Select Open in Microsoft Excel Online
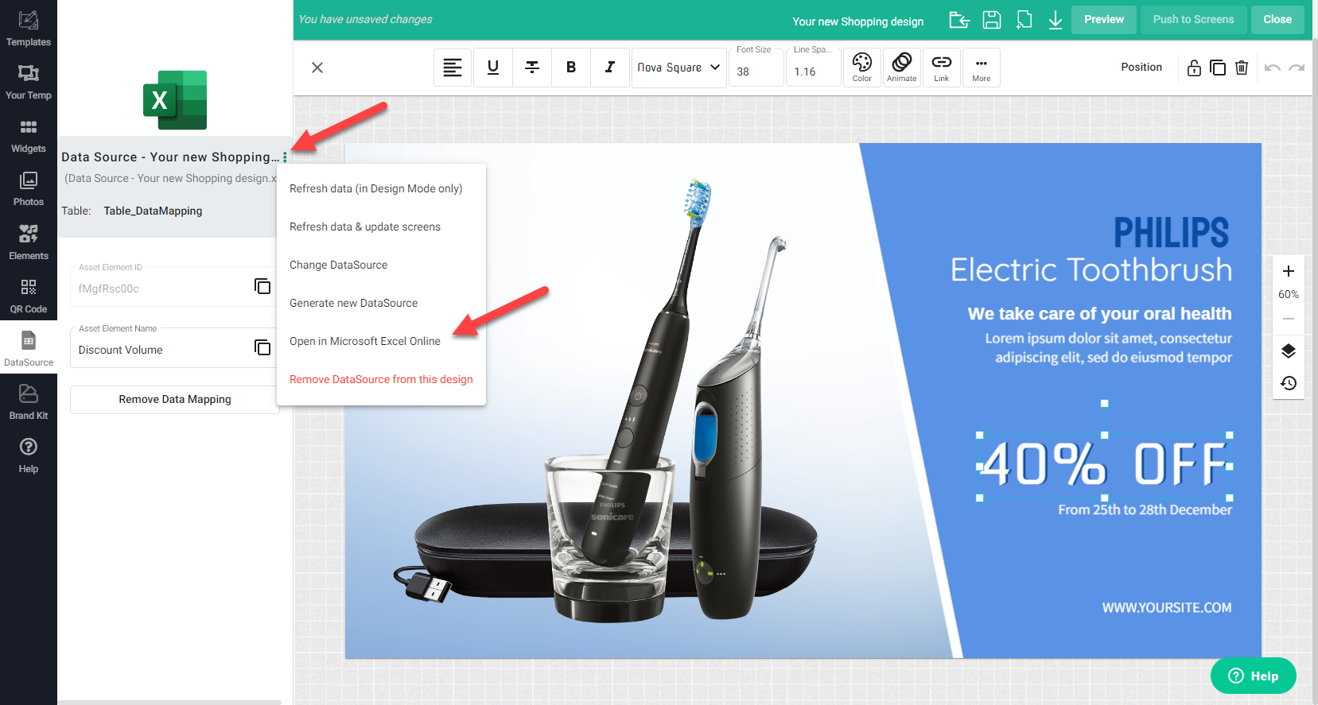 pyautogui.click(x=365, y=341)
